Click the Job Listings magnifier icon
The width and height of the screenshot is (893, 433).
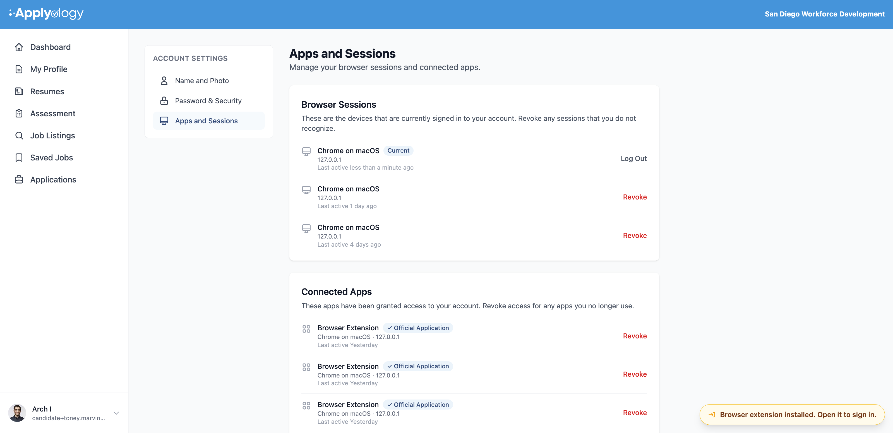19,136
